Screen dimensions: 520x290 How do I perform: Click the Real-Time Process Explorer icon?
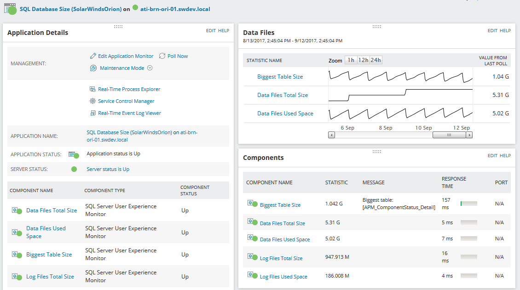[x=92, y=89]
